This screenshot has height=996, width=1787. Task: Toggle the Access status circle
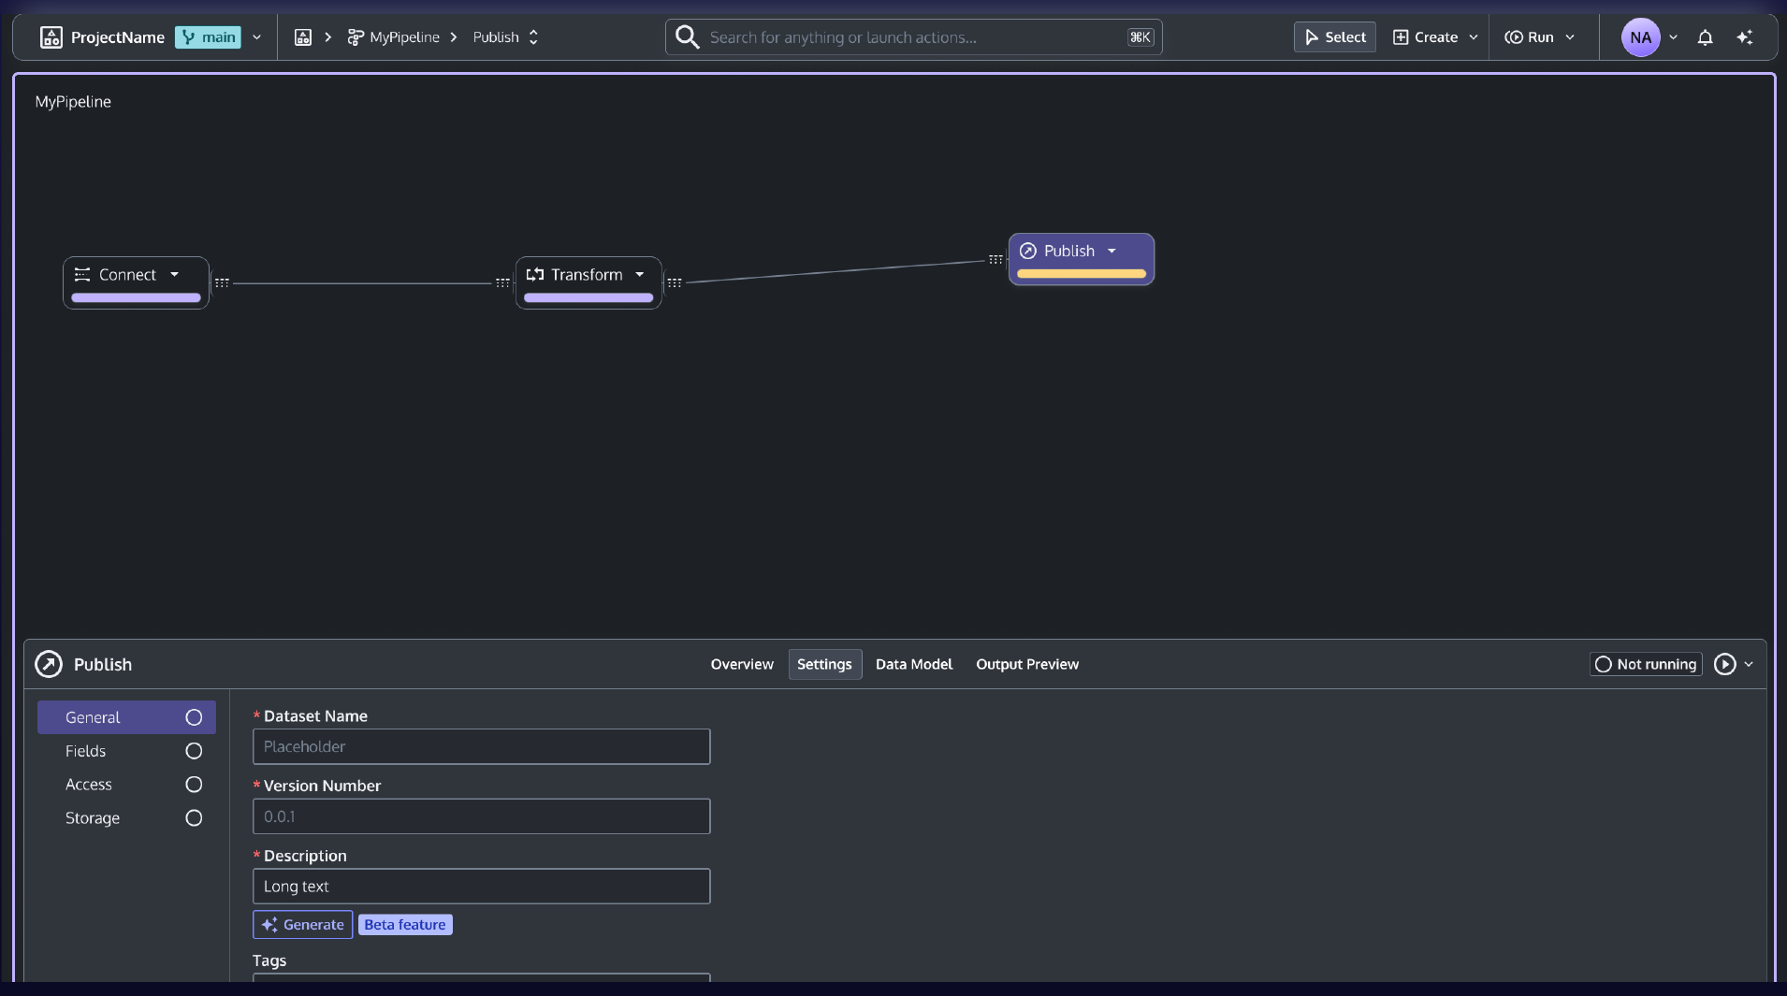194,785
